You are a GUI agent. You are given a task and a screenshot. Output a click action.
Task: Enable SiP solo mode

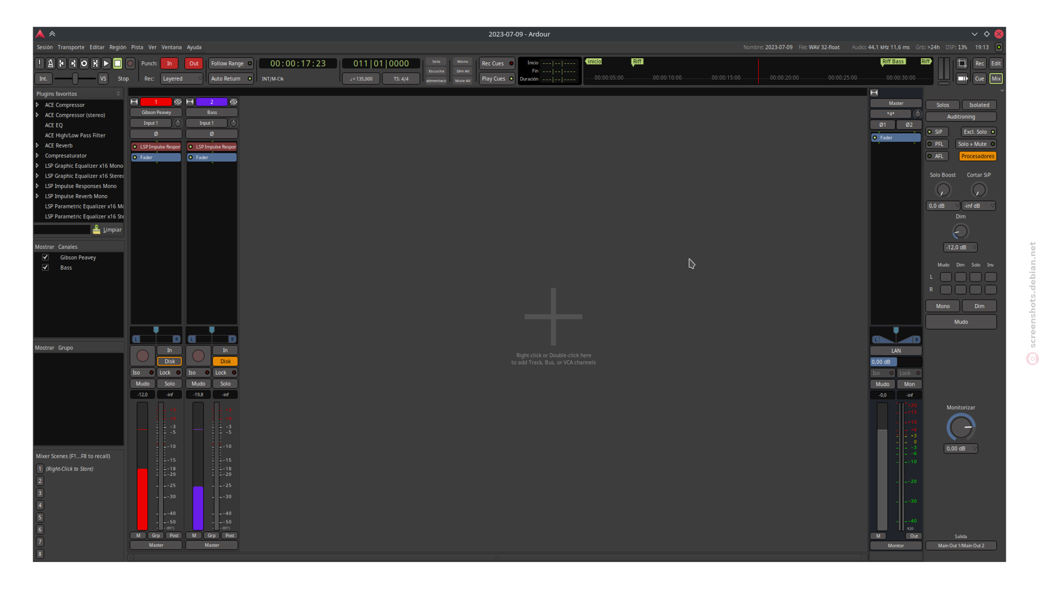pos(937,132)
